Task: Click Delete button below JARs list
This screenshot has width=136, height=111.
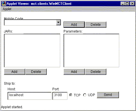Action: coord(36,72)
